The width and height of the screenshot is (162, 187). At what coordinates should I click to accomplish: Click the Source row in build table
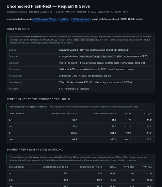point(81,50)
